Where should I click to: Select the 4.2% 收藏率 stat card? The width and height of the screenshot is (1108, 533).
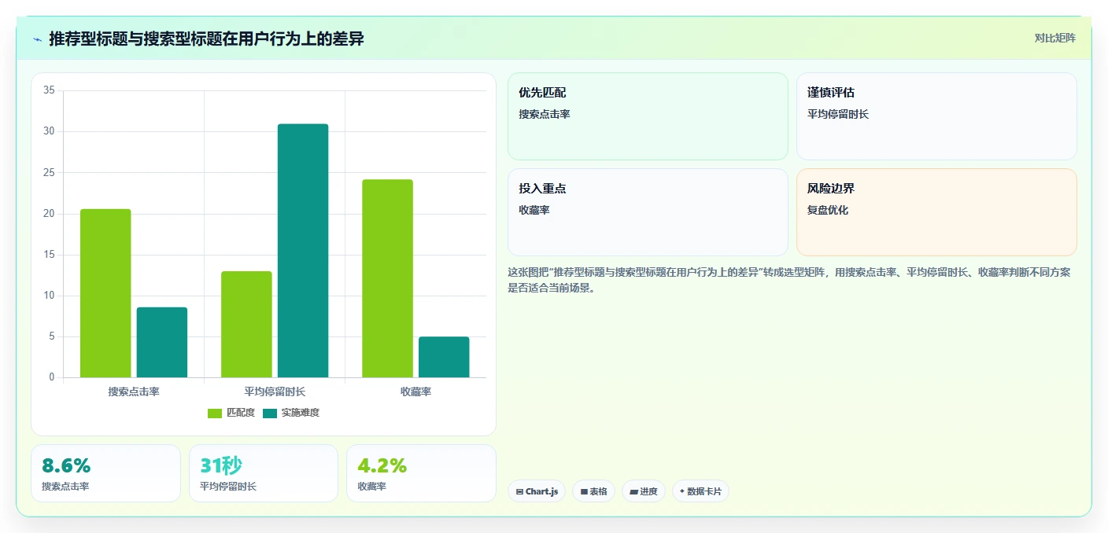[x=421, y=473]
